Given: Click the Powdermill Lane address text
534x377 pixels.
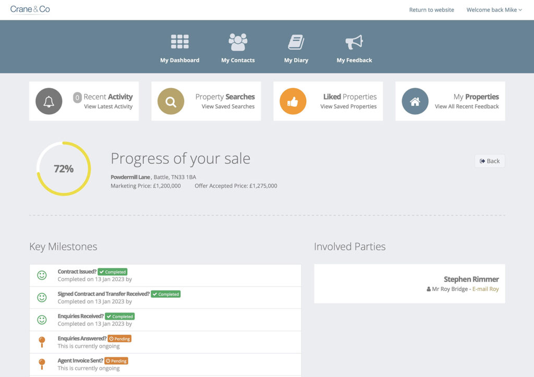Looking at the screenshot, I should tap(153, 177).
